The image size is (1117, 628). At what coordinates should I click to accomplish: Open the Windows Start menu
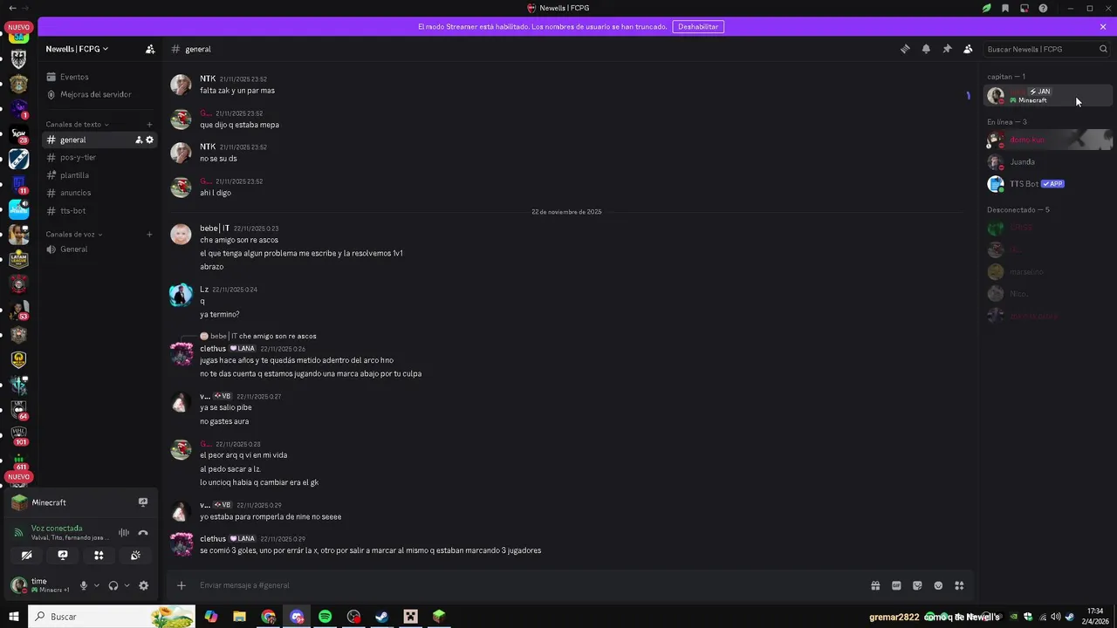tap(14, 617)
